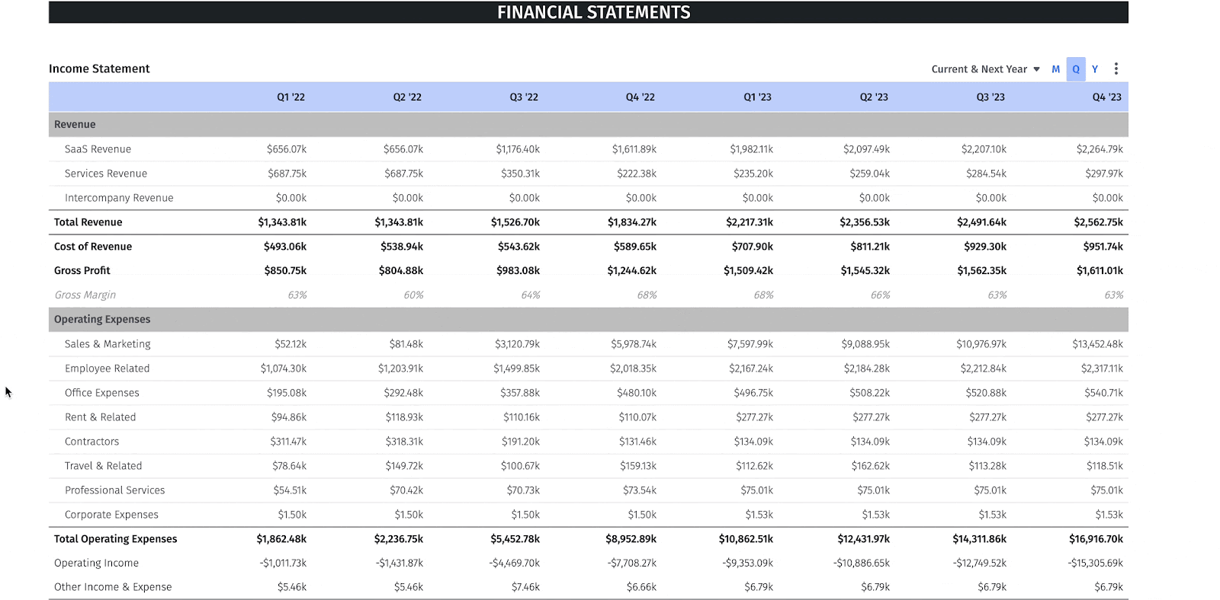
Task: Click the Q2 '22 column header
Action: point(407,97)
